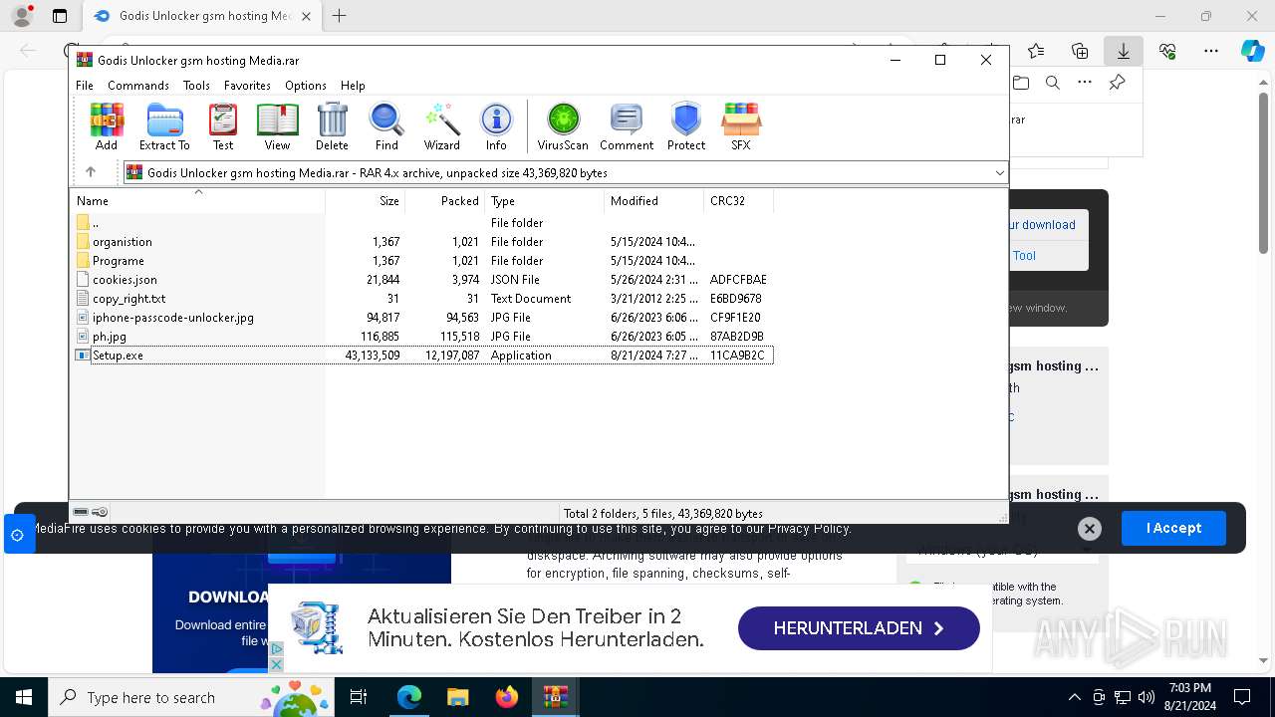Run the Test archive tool
Image resolution: width=1275 pixels, height=717 pixels.
click(223, 126)
